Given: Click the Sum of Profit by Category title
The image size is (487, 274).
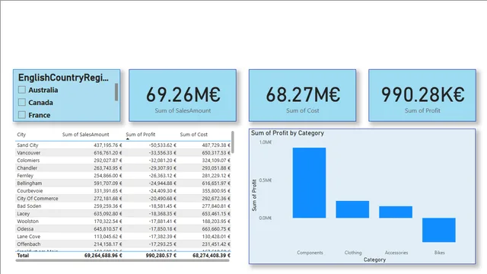Looking at the screenshot, I should coord(288,133).
